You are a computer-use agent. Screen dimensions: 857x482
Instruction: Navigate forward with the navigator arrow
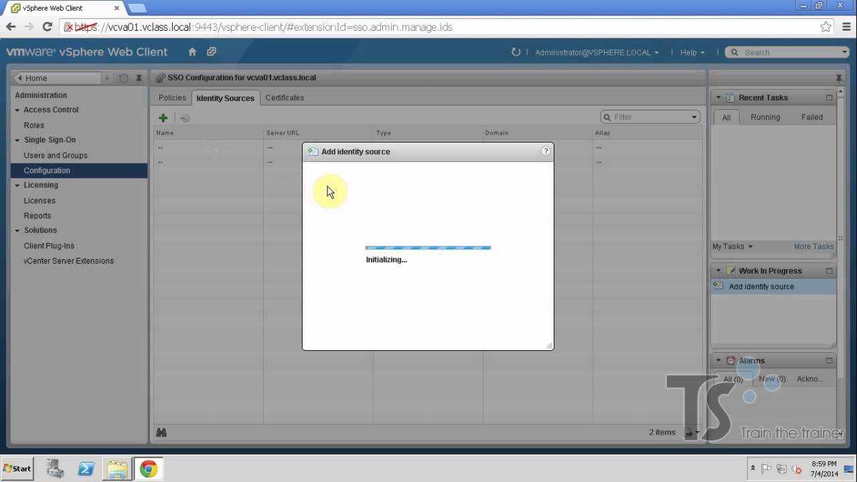tap(107, 78)
